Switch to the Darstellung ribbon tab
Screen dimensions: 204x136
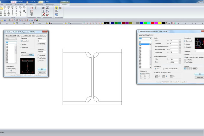pos(39,5)
